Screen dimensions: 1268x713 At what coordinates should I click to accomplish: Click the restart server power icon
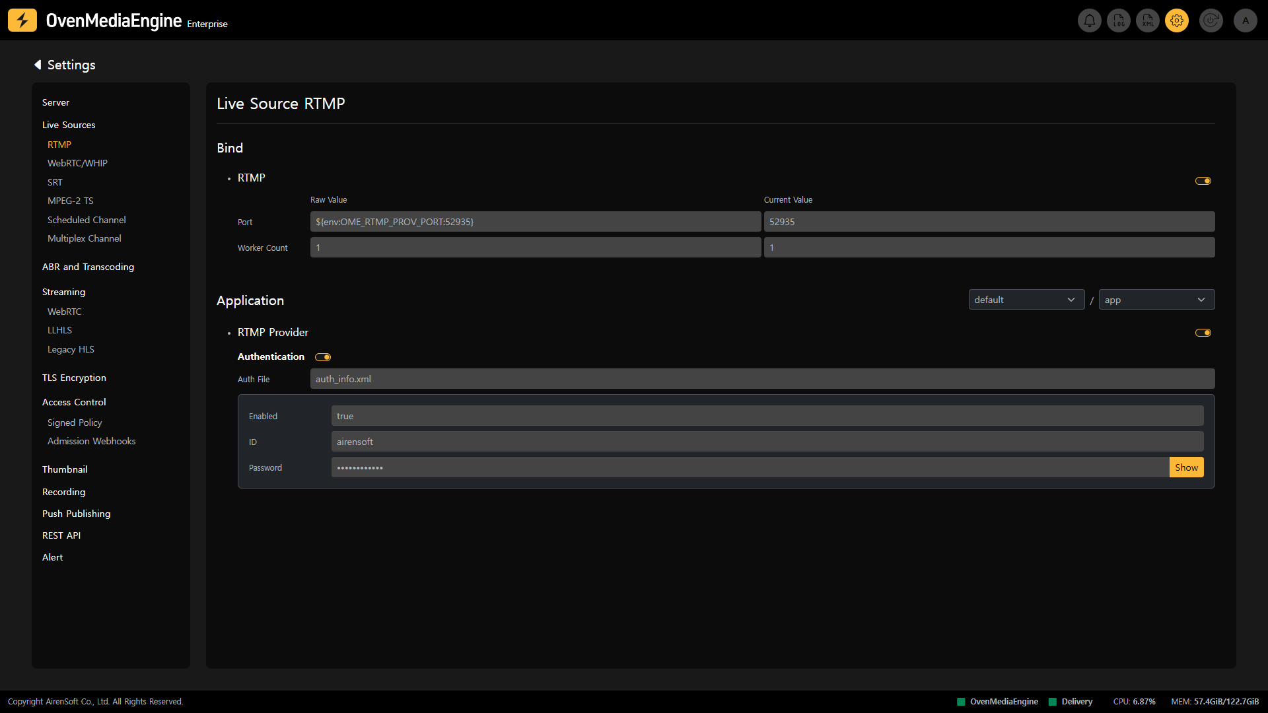pyautogui.click(x=1211, y=20)
